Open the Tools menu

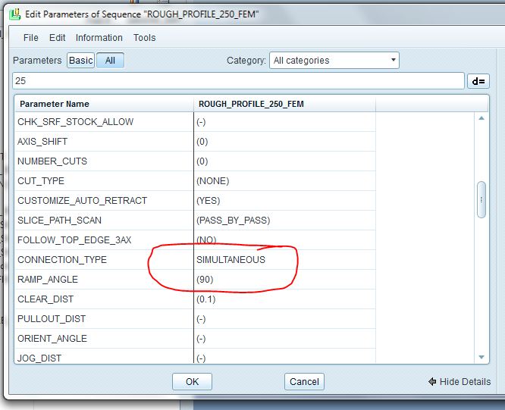[x=144, y=38]
